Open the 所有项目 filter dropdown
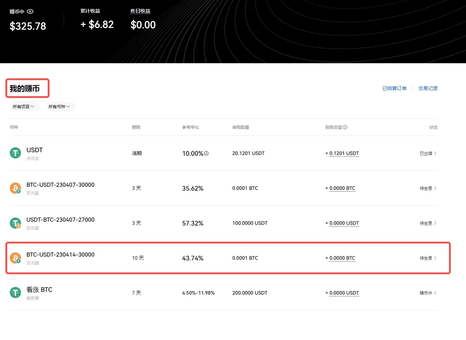Screen dimensions: 466x340 24,107
